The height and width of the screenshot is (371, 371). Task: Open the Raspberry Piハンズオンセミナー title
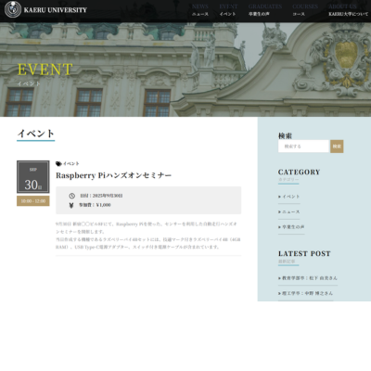click(113, 175)
